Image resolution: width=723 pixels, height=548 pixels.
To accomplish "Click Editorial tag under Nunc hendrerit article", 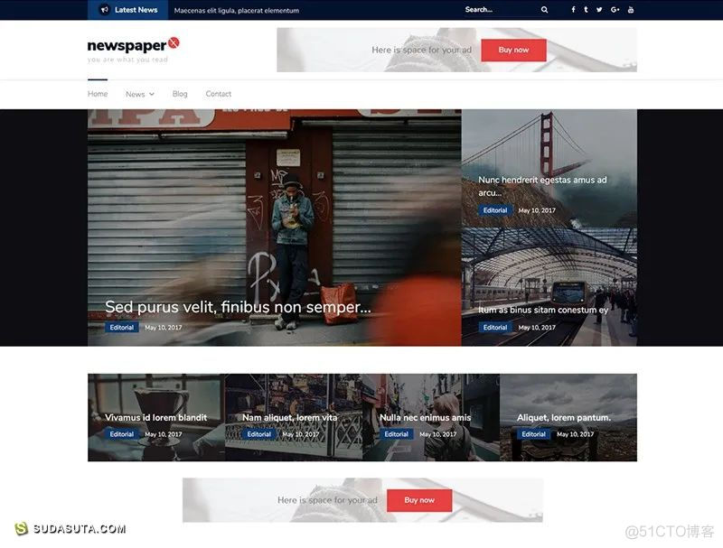I will (495, 210).
